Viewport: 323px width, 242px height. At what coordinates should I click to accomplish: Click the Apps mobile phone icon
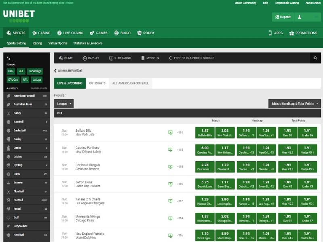(x=270, y=33)
